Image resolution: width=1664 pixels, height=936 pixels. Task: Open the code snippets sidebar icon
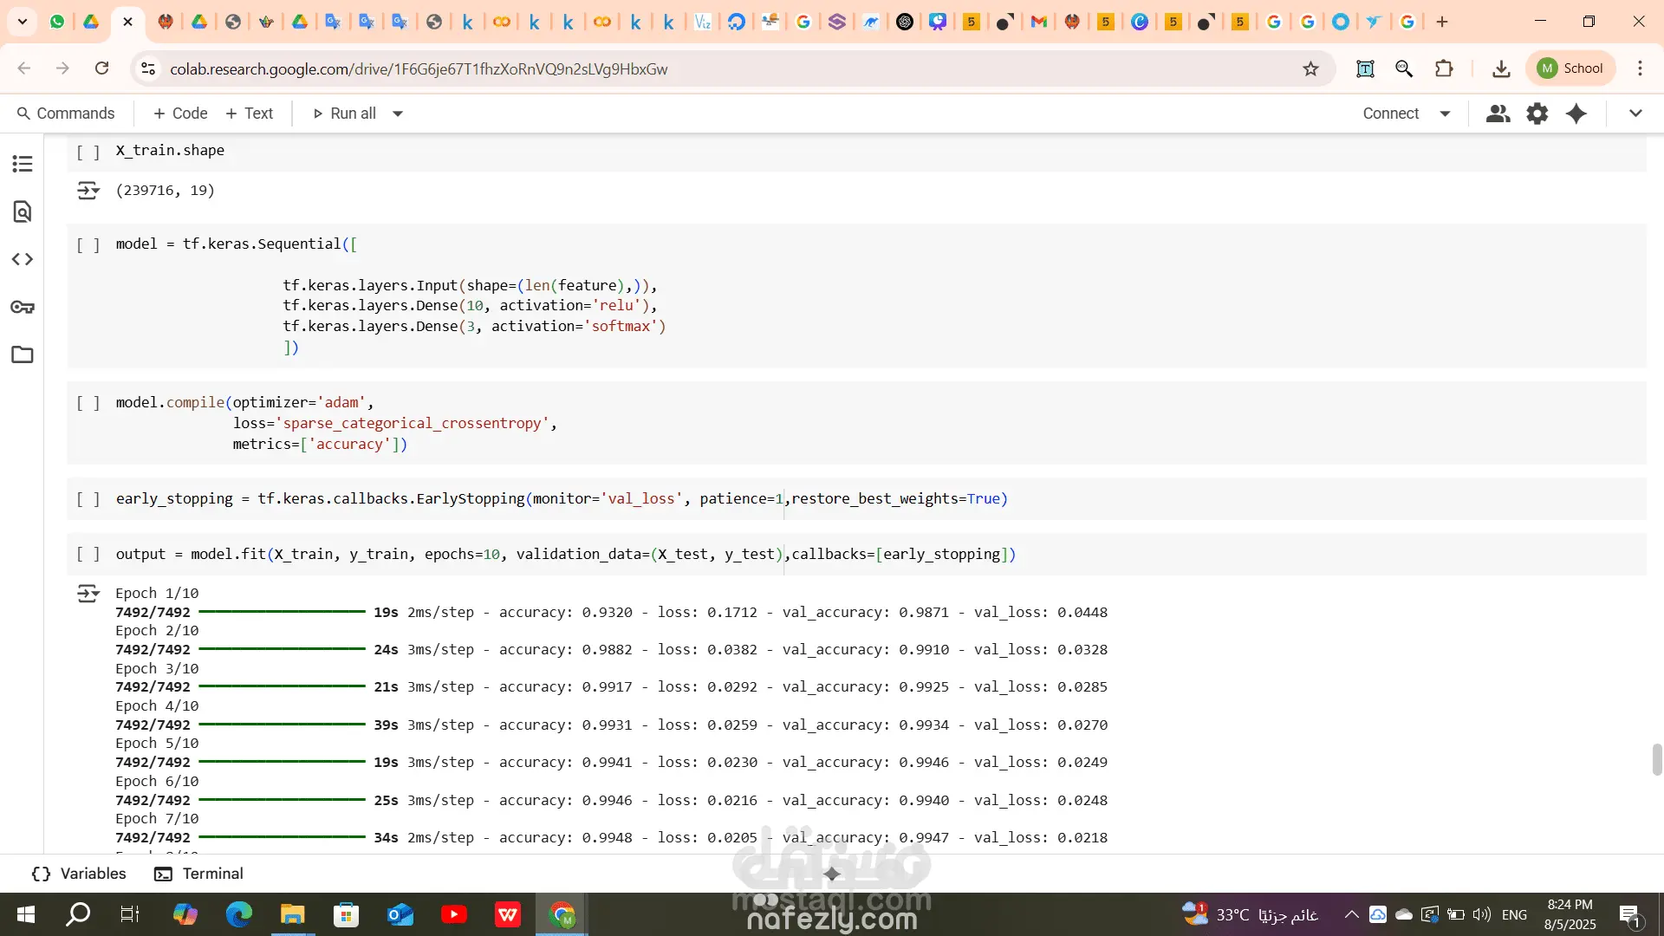pos(23,259)
